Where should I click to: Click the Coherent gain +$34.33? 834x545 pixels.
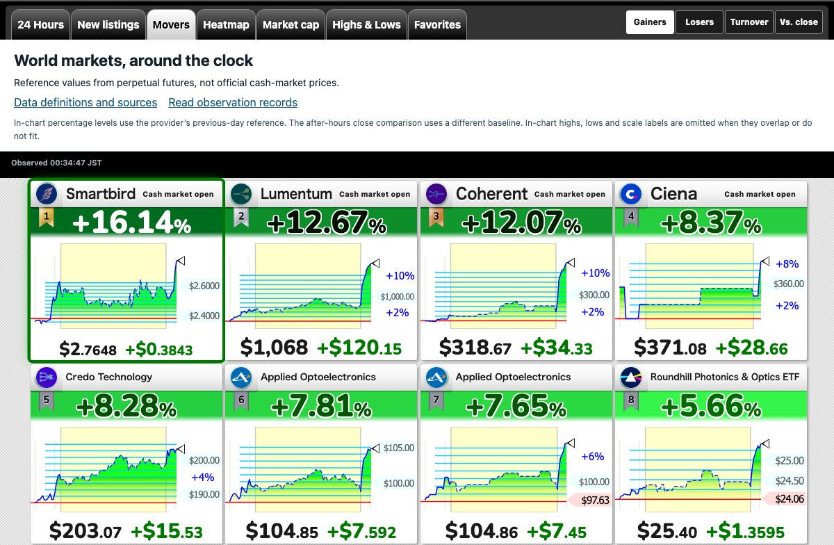[558, 348]
